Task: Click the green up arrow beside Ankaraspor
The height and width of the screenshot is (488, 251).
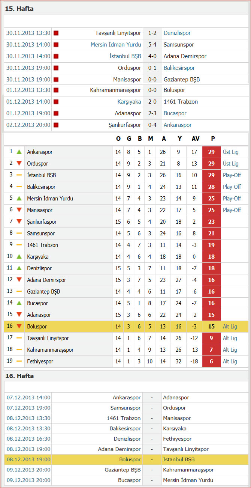Action: tap(19, 152)
